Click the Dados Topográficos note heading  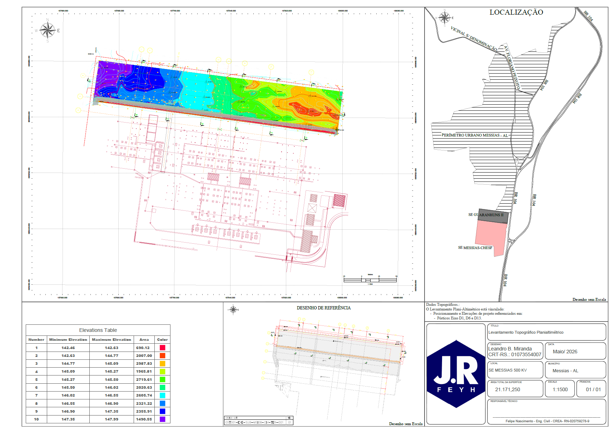click(442, 305)
